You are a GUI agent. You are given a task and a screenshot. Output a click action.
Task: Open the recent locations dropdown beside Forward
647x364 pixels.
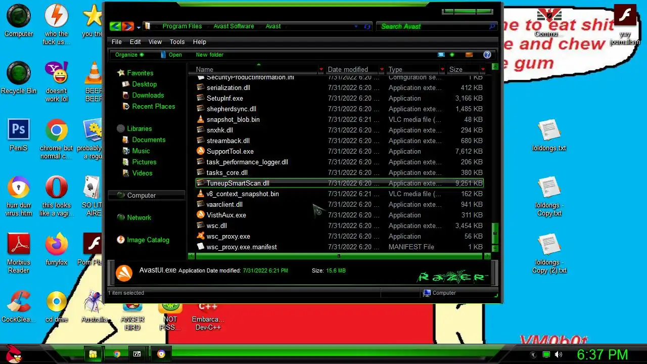click(138, 27)
